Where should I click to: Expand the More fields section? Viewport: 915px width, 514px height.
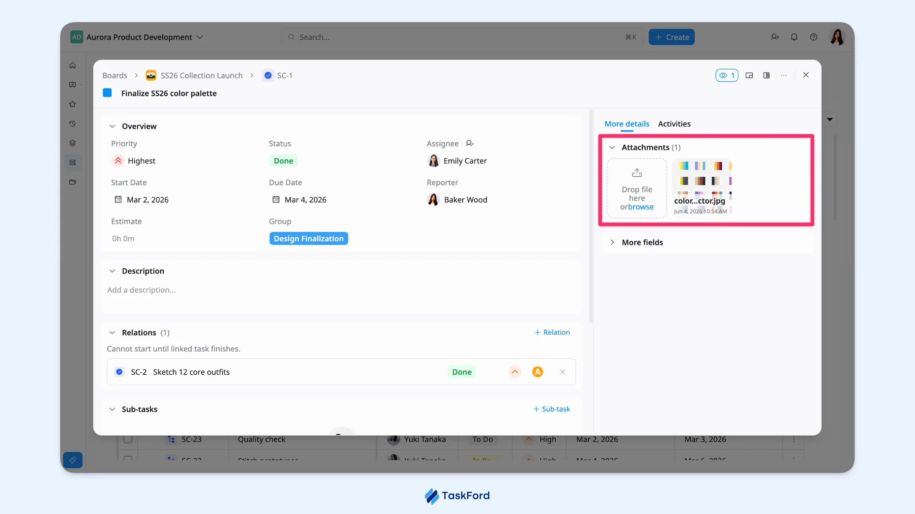point(612,243)
